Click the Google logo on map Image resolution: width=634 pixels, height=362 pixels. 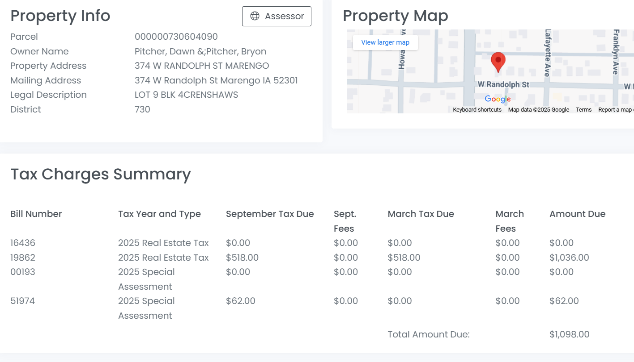(x=498, y=99)
